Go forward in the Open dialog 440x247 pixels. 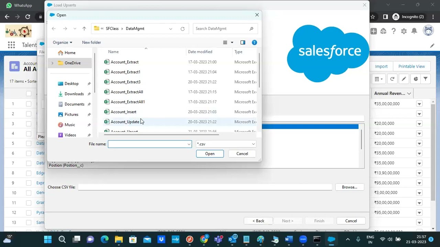[65, 29]
